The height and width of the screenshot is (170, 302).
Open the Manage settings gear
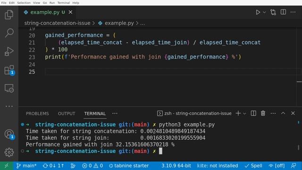click(9, 152)
